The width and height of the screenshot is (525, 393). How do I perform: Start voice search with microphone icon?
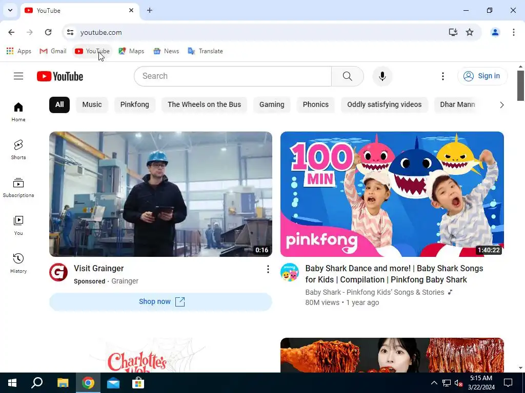point(382,76)
